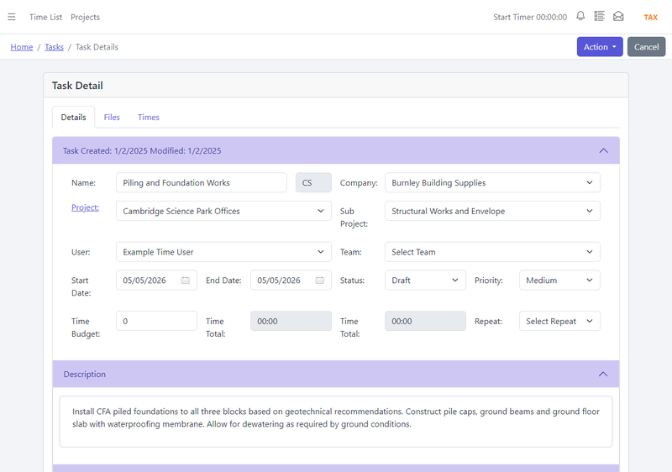672x472 pixels.
Task: Click the Task Created header text
Action: tap(142, 151)
